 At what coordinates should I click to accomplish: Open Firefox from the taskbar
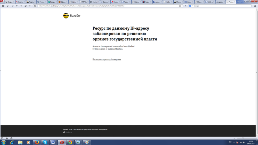click(x=37, y=142)
